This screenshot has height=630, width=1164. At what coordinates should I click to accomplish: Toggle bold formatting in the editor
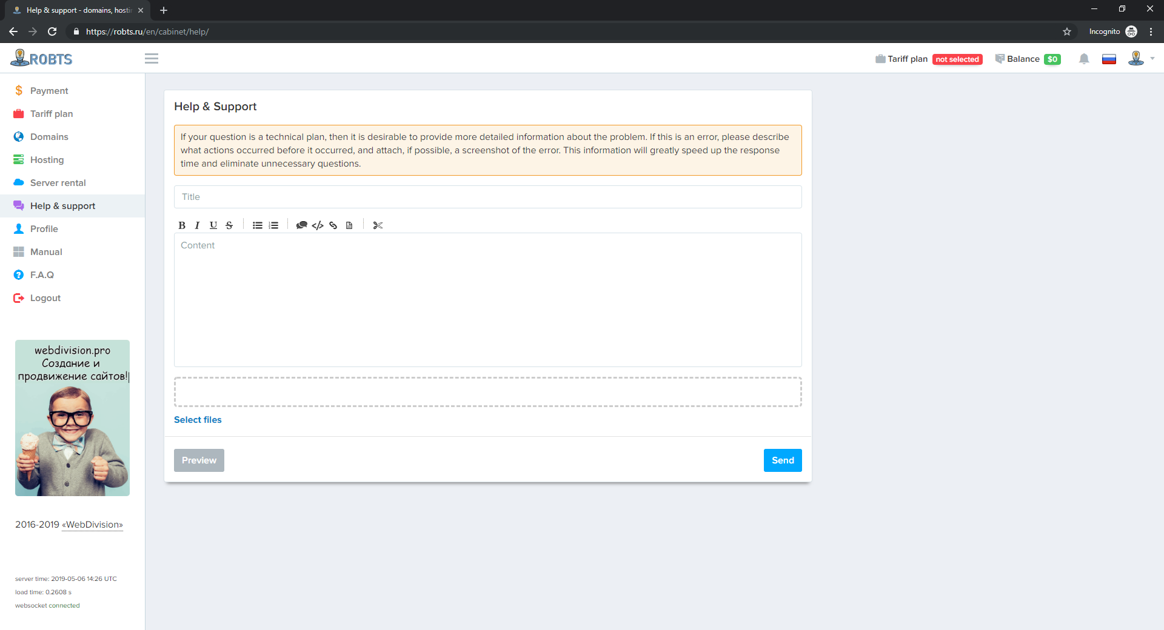182,225
